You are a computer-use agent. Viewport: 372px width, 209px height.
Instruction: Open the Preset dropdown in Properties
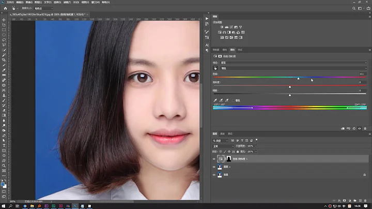coord(293,63)
